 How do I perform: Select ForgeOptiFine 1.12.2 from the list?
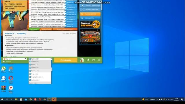click(40, 77)
